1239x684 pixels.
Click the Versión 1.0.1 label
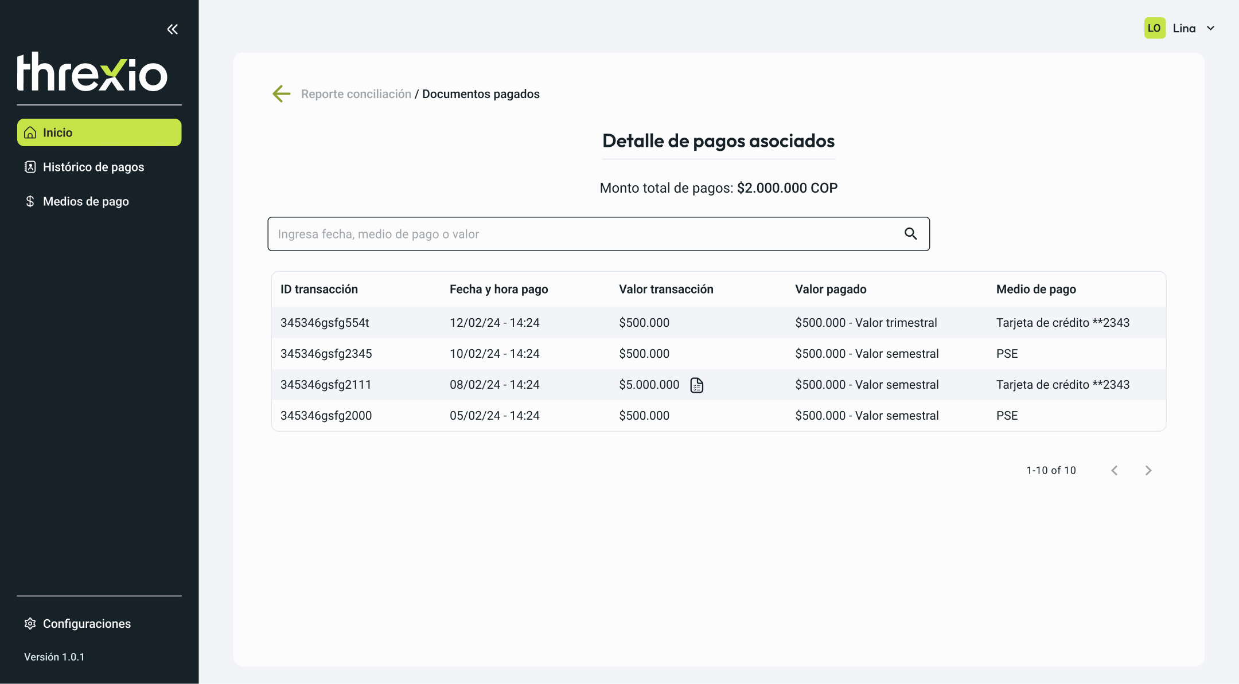pos(54,656)
